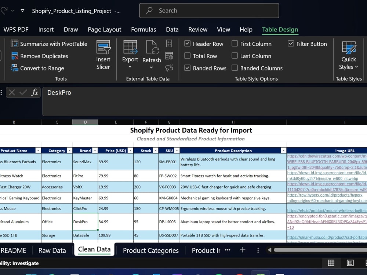Click the Remove Duplicates command

[x=40, y=56]
